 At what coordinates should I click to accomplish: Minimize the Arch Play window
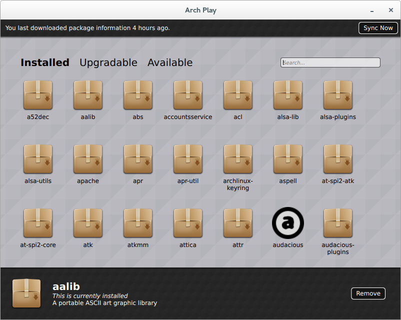372,10
